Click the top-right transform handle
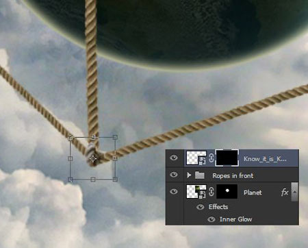 (x=115, y=137)
